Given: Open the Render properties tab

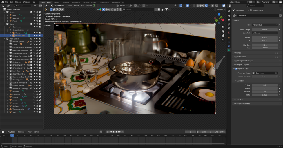Looking at the screenshot, I should (x=229, y=16).
